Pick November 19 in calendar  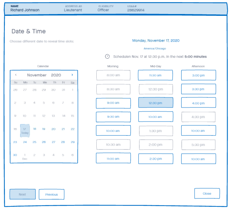(43, 129)
